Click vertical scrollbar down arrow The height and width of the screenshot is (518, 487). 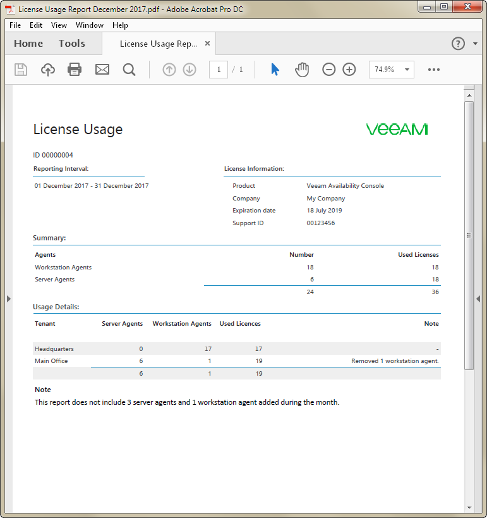(469, 508)
